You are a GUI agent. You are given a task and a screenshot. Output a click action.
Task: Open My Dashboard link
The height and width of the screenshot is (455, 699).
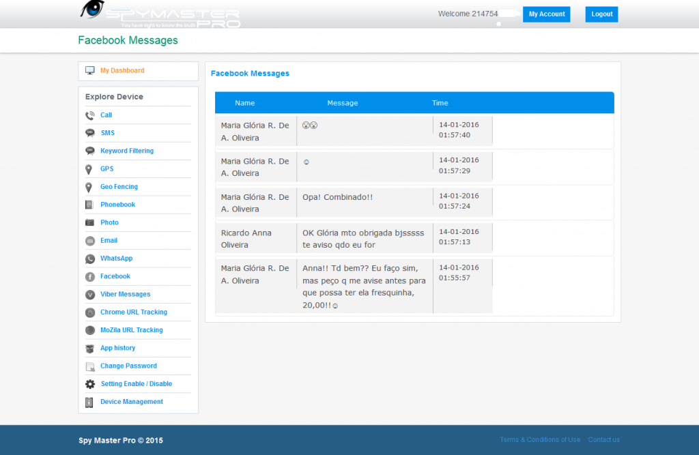coord(122,70)
